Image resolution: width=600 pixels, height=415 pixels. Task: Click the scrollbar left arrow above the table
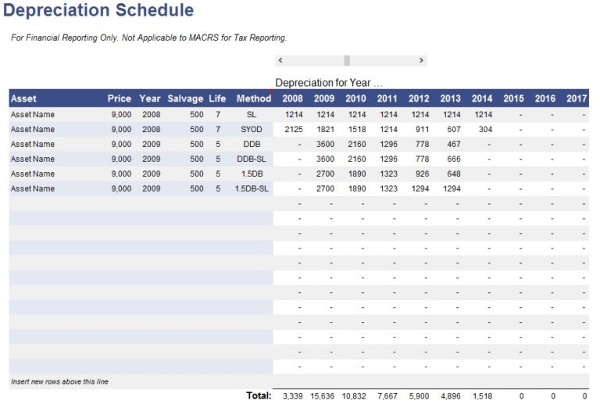[x=280, y=60]
